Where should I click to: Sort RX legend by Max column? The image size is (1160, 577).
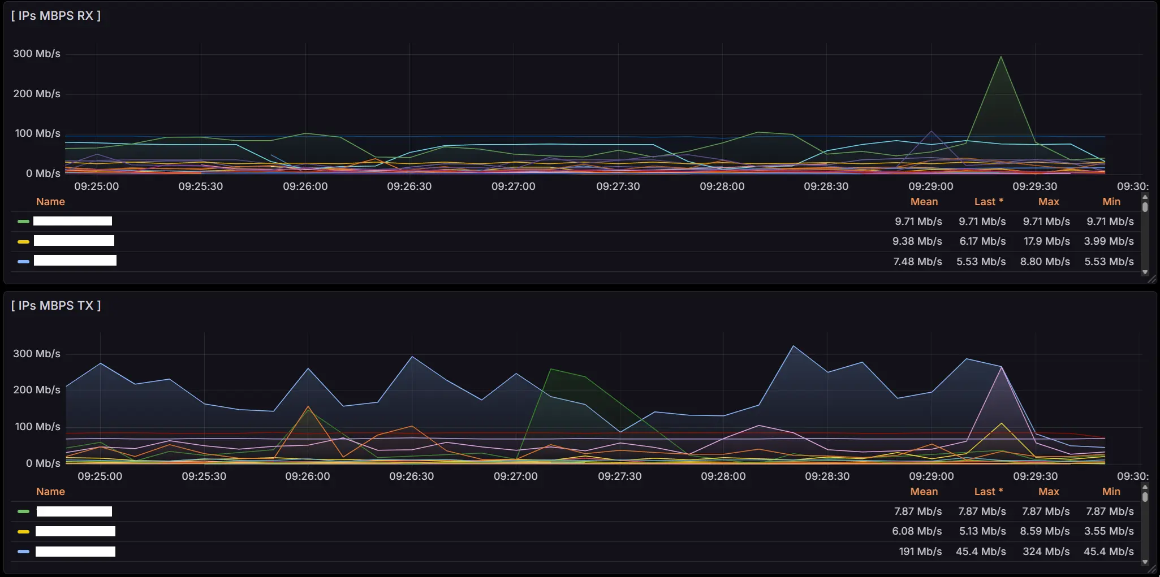1048,202
